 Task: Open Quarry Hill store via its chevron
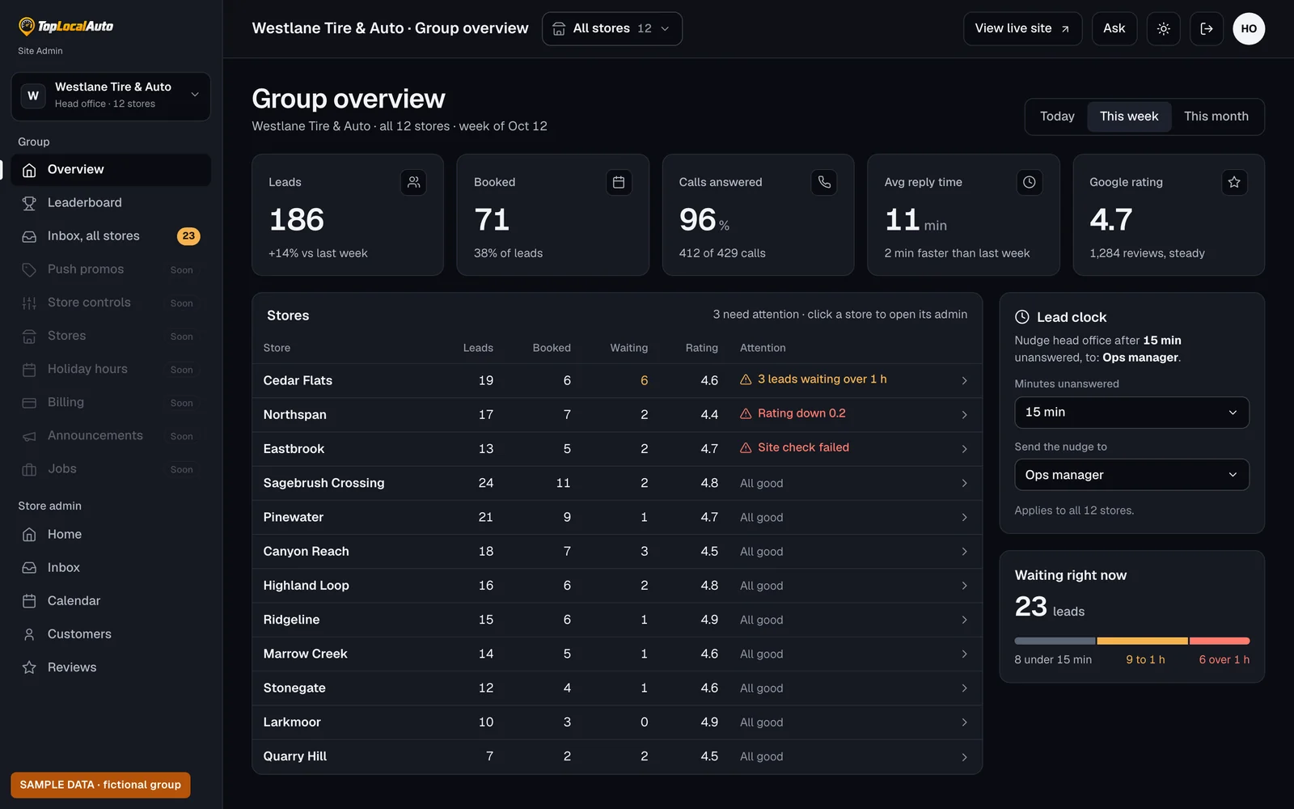coord(964,757)
